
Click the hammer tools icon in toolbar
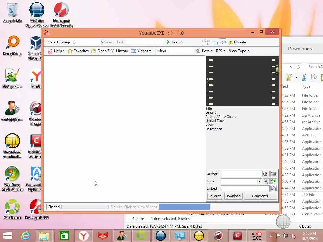click(208, 42)
